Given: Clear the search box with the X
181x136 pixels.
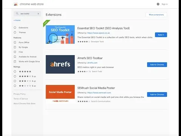Looking at the screenshot, I should 38,14.
